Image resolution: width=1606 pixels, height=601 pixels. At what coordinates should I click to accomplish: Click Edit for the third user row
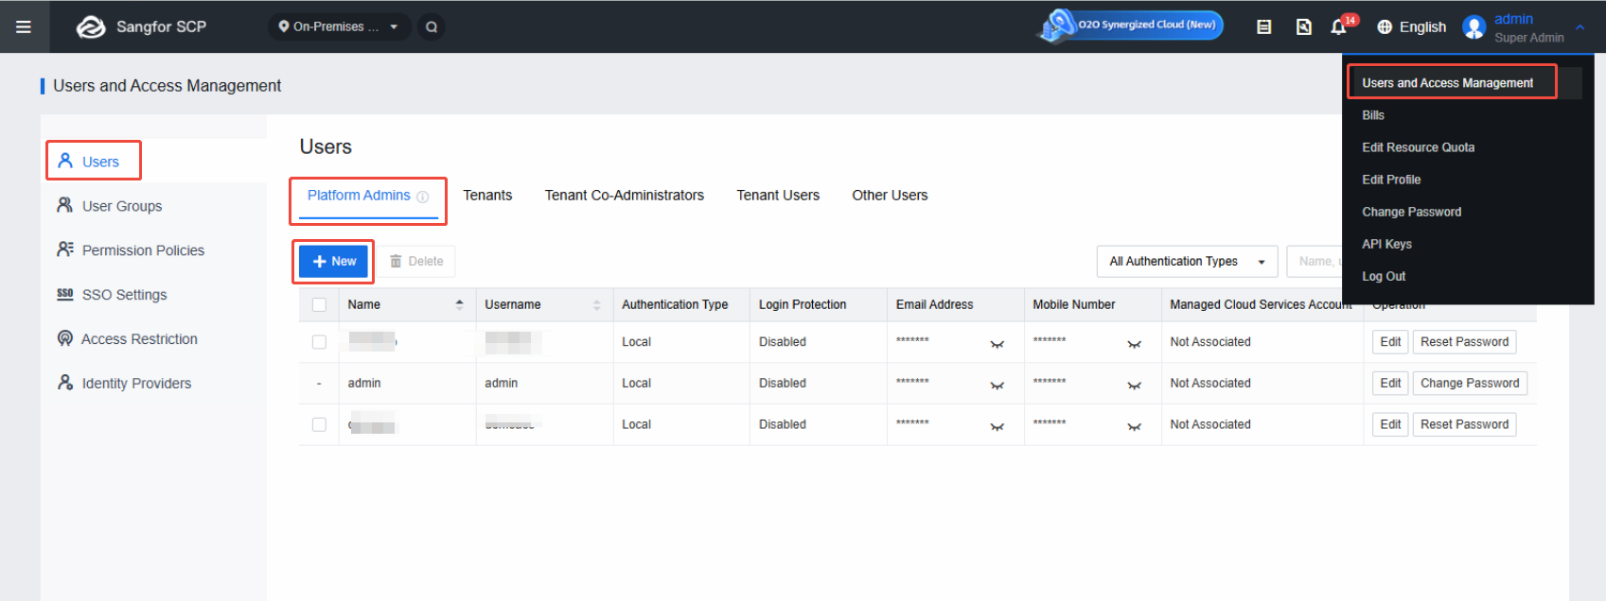[x=1390, y=424]
